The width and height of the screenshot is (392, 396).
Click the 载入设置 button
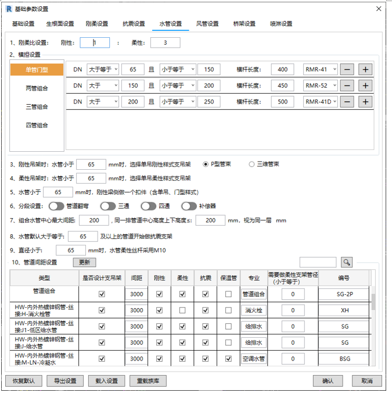[x=106, y=381]
